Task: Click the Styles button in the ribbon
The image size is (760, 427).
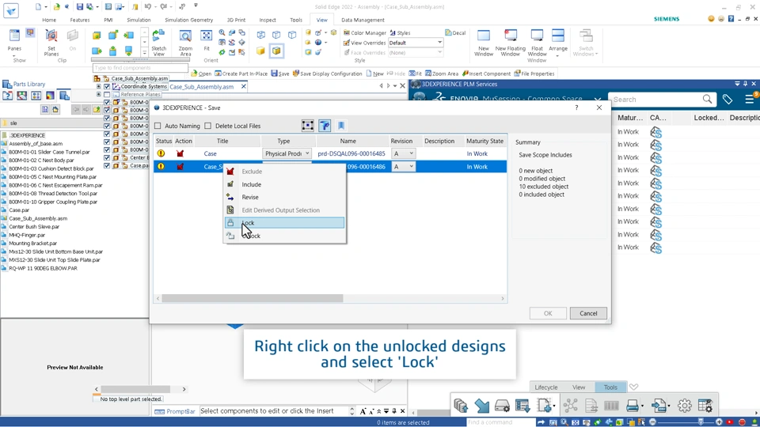Action: (x=400, y=33)
